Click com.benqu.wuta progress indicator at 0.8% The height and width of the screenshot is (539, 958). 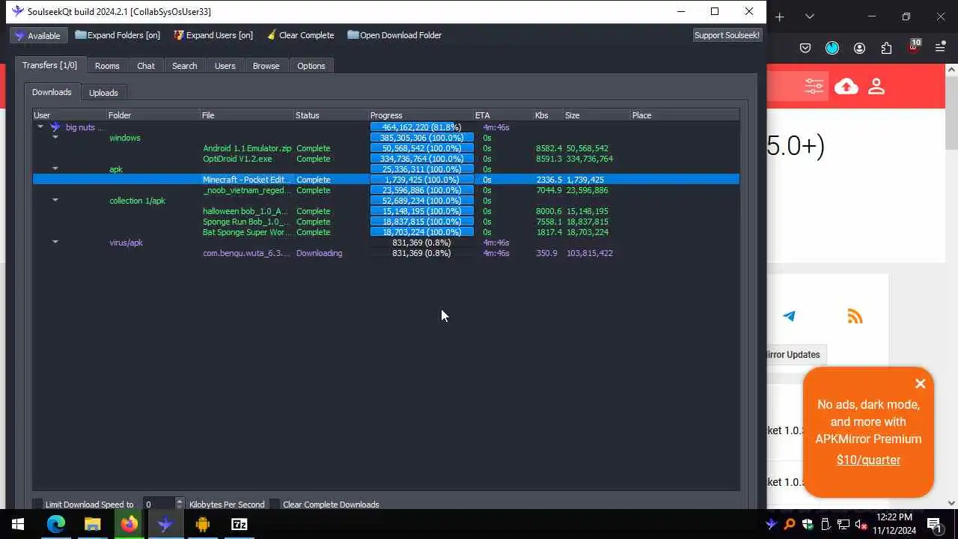(x=422, y=253)
